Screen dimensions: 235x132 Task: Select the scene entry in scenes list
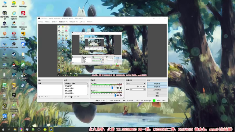(50, 83)
